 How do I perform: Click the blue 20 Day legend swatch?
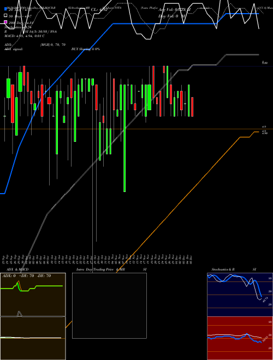5,9
